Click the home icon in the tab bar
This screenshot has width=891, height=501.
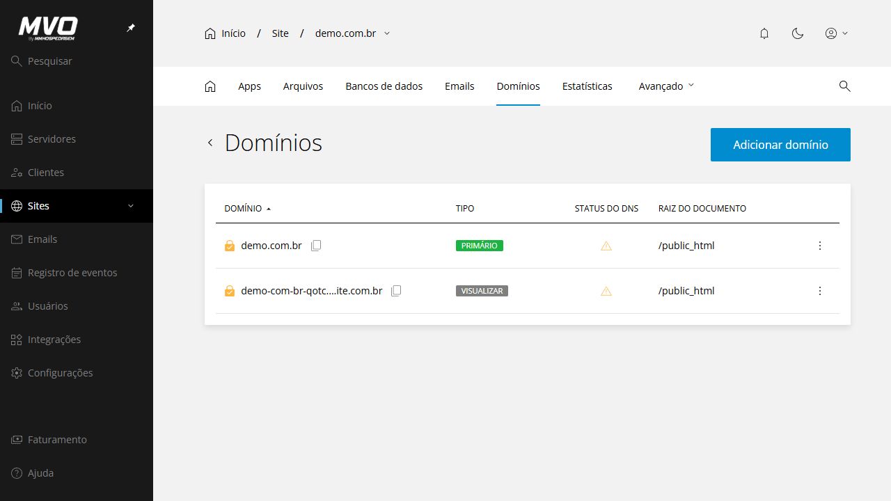210,86
